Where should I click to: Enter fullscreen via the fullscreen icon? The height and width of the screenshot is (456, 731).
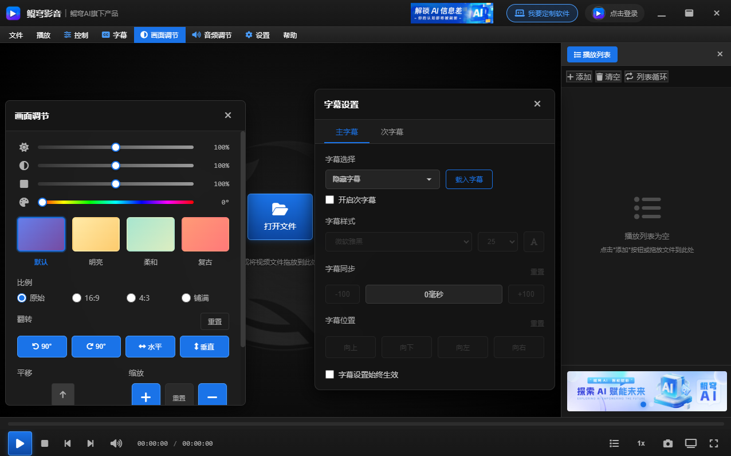713,443
